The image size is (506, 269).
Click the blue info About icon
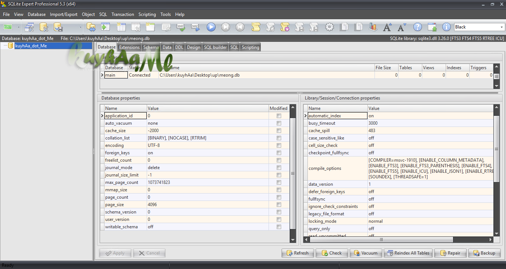pos(447,27)
